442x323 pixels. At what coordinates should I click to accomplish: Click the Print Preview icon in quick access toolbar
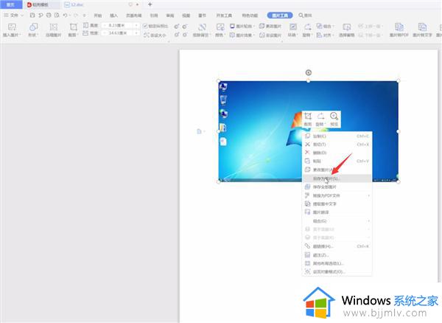(x=57, y=15)
